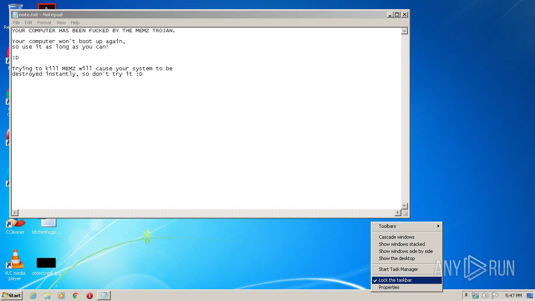Screen dimensions: 535x301
Task: Click the network tray icon
Action: (475, 296)
